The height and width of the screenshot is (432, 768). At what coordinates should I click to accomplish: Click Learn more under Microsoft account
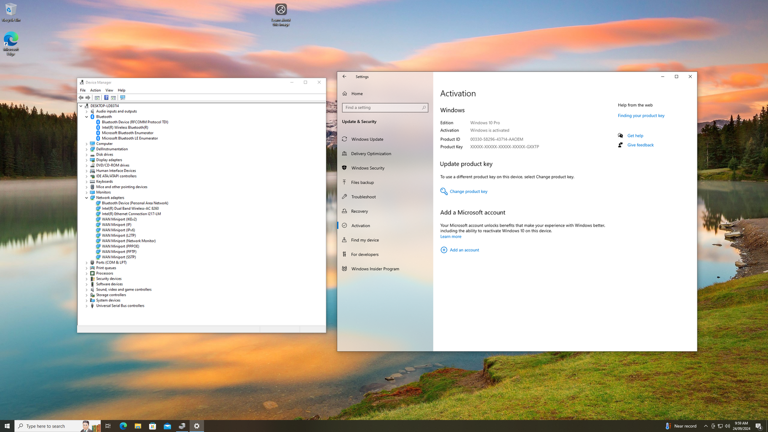(451, 237)
